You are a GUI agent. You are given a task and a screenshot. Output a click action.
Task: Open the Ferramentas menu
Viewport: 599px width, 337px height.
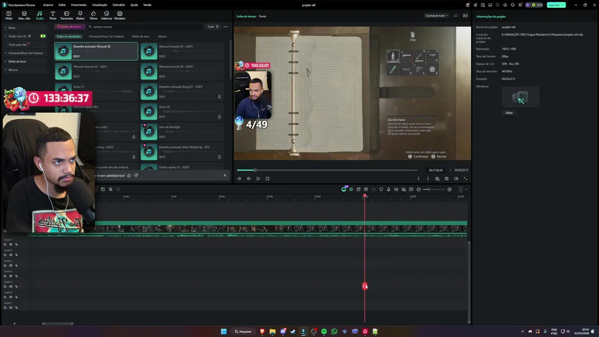79,5
